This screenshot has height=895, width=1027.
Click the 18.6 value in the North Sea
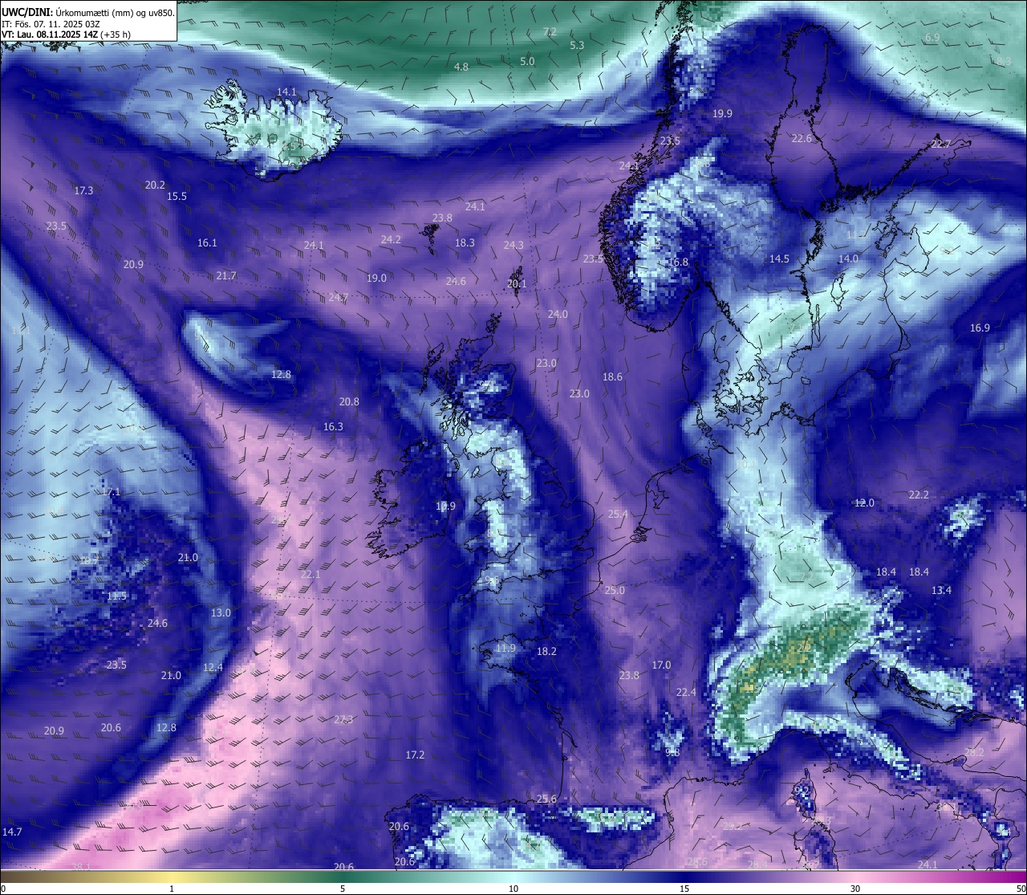tap(612, 377)
